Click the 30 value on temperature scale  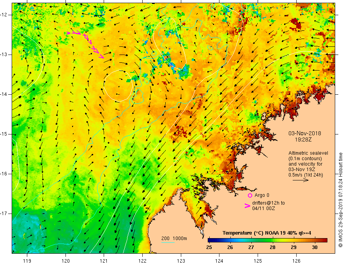(315, 247)
